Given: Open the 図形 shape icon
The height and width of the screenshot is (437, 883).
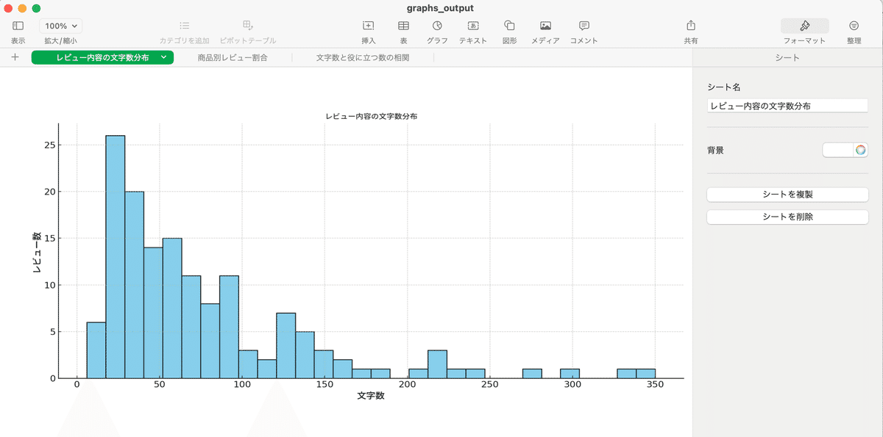Looking at the screenshot, I should 509,26.
